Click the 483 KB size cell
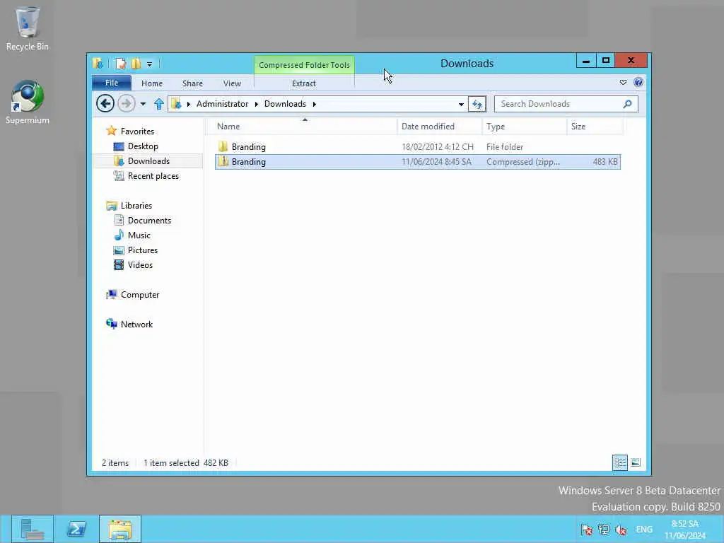Screen dimensions: 724x543 coord(605,162)
